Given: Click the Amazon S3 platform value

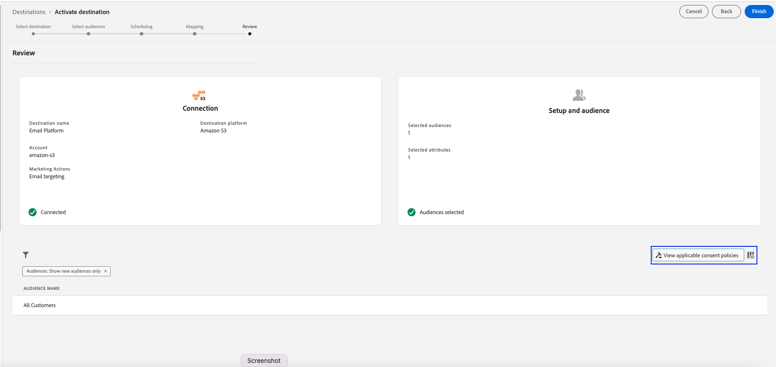Looking at the screenshot, I should [x=213, y=131].
